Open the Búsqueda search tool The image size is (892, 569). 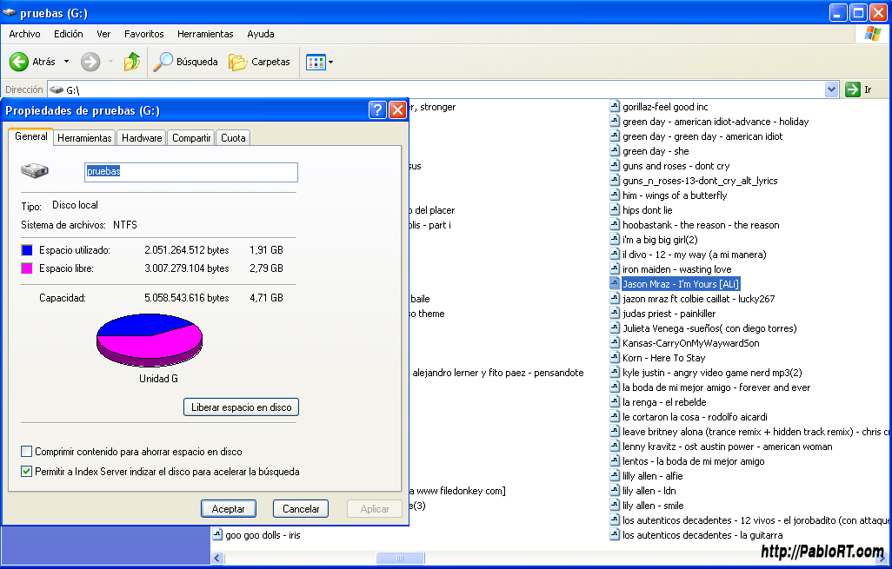click(186, 62)
